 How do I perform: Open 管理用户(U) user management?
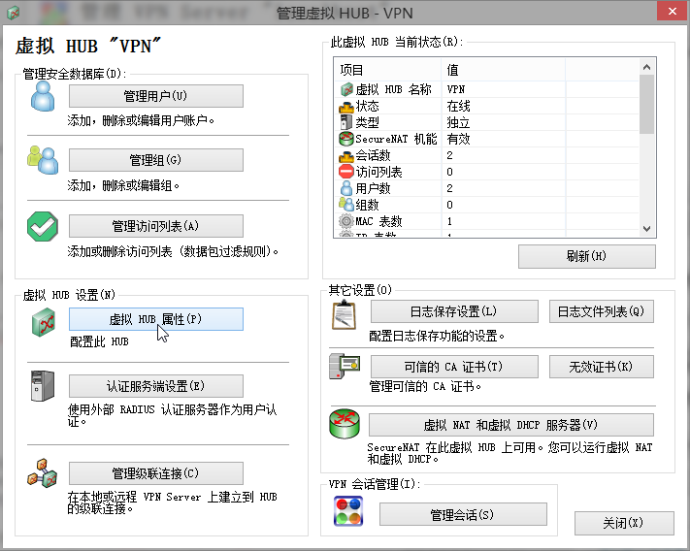click(x=155, y=96)
